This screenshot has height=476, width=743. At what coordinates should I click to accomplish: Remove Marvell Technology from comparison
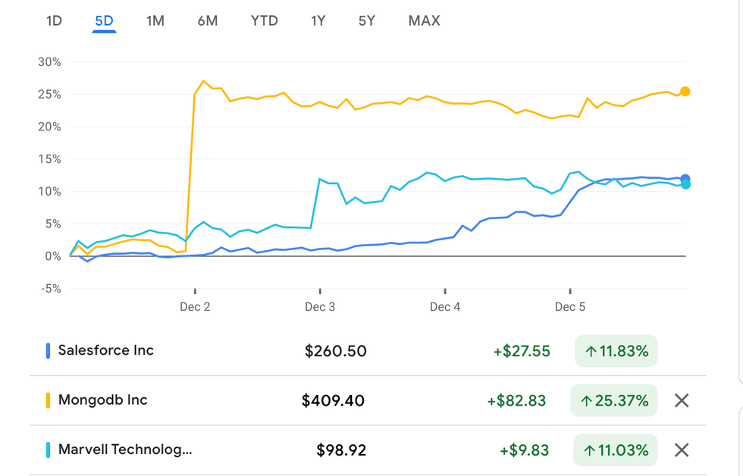tap(682, 450)
